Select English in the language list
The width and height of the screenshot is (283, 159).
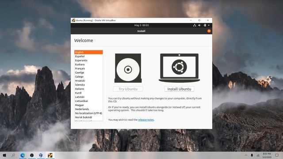tap(88, 52)
